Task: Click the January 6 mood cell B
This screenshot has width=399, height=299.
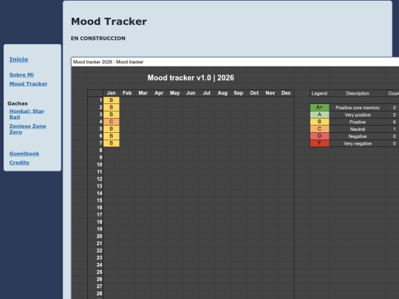Action: point(111,136)
